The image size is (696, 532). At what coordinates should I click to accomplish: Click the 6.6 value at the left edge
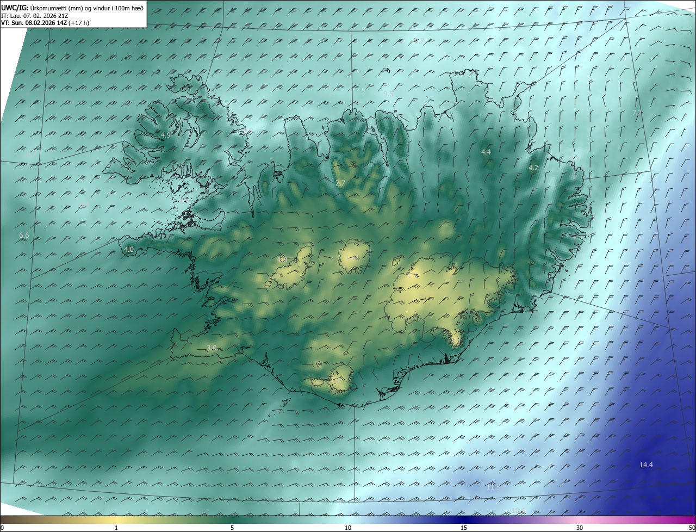24,236
